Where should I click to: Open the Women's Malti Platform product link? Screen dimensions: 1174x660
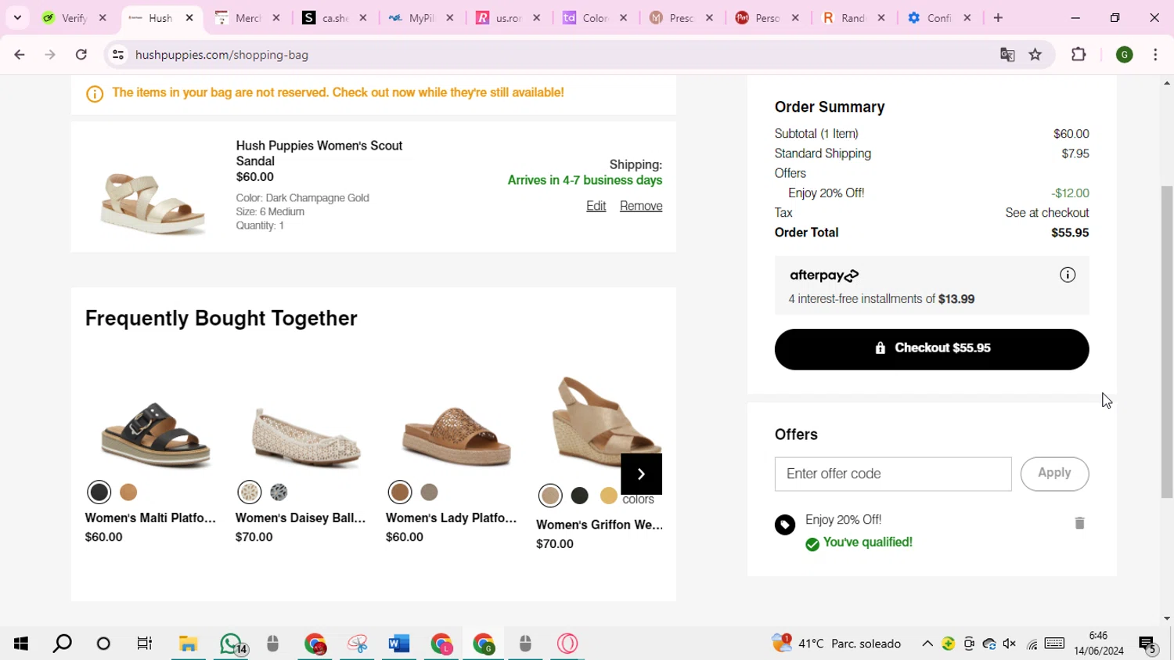(150, 518)
